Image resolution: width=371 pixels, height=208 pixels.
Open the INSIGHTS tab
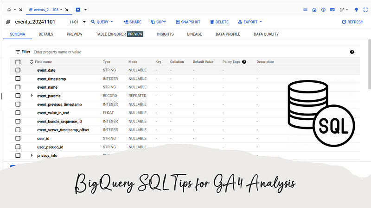(x=165, y=34)
